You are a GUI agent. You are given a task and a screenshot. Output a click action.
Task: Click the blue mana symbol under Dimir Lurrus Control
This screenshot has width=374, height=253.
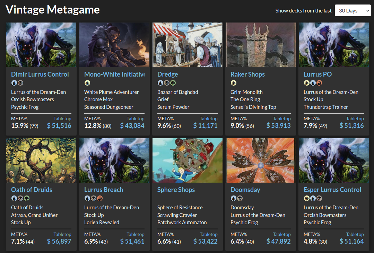click(x=14, y=83)
